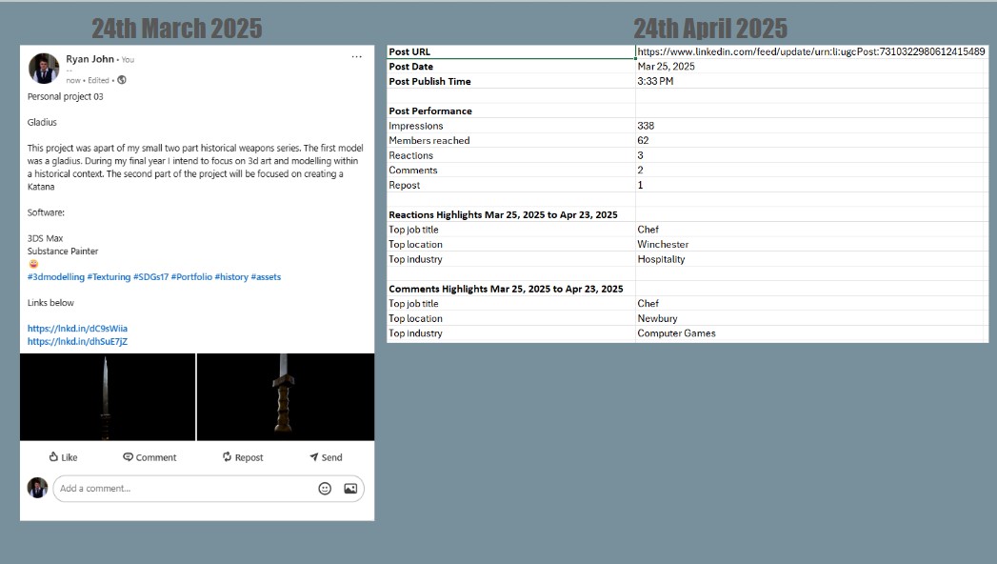Click the Substance Painter text line

(x=62, y=252)
